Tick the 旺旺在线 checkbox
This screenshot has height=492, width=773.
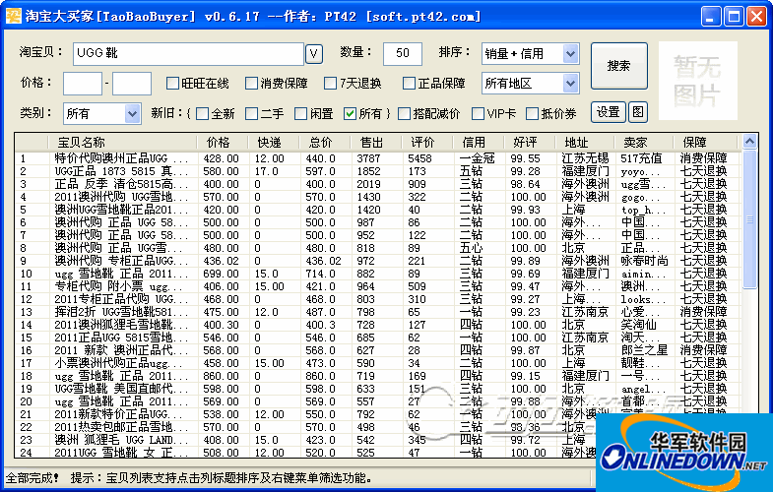tap(172, 84)
